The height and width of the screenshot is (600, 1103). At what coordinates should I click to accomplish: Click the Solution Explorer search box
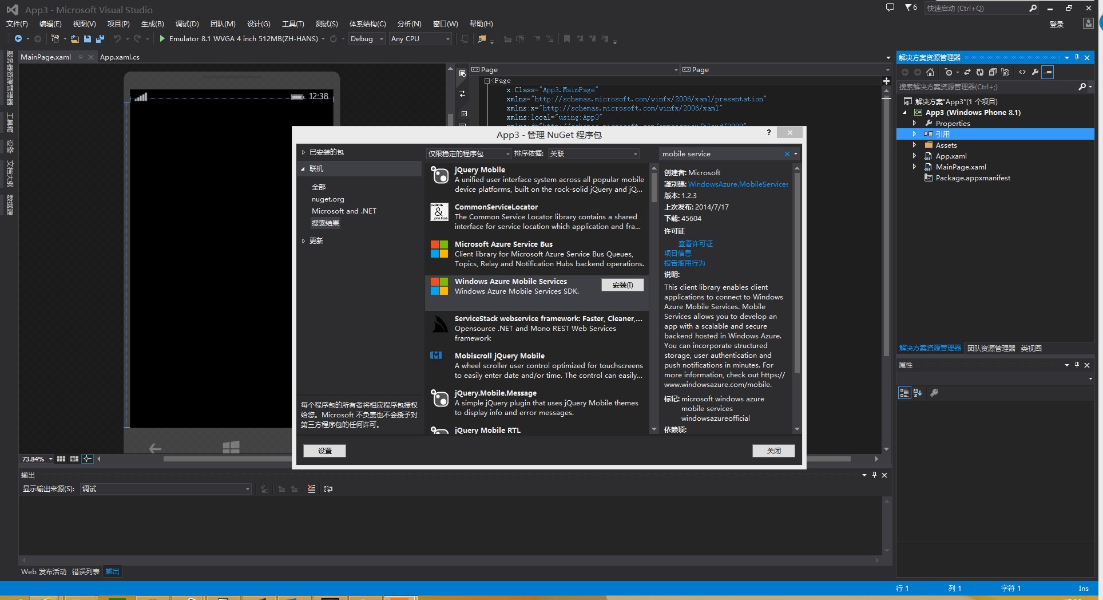point(987,87)
